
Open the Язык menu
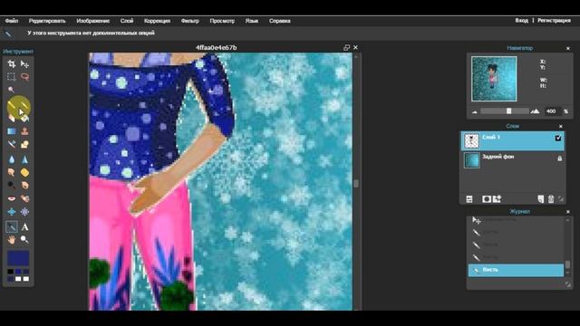click(252, 21)
